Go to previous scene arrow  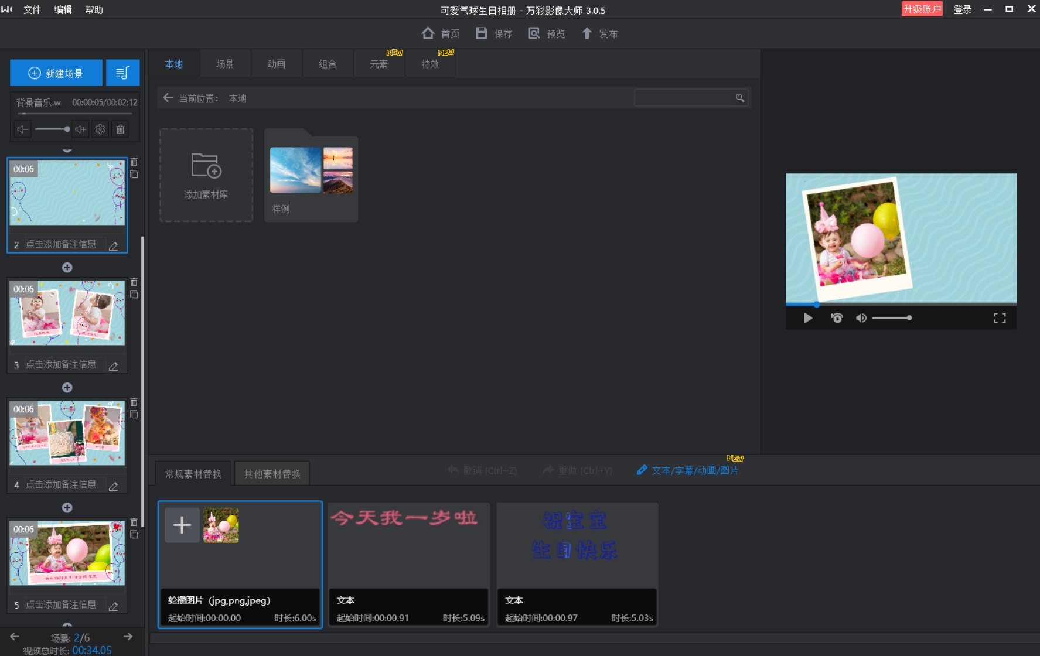[x=15, y=637]
